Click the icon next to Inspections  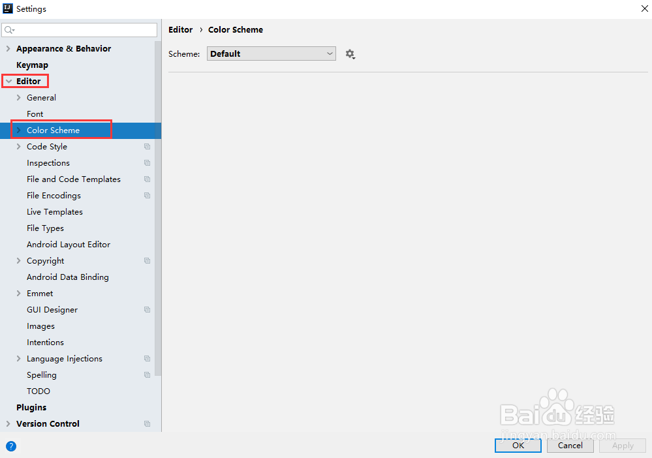pyautogui.click(x=147, y=162)
